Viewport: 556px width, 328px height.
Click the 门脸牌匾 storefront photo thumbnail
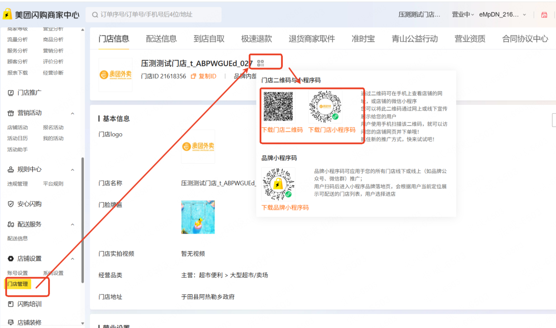pos(198,217)
